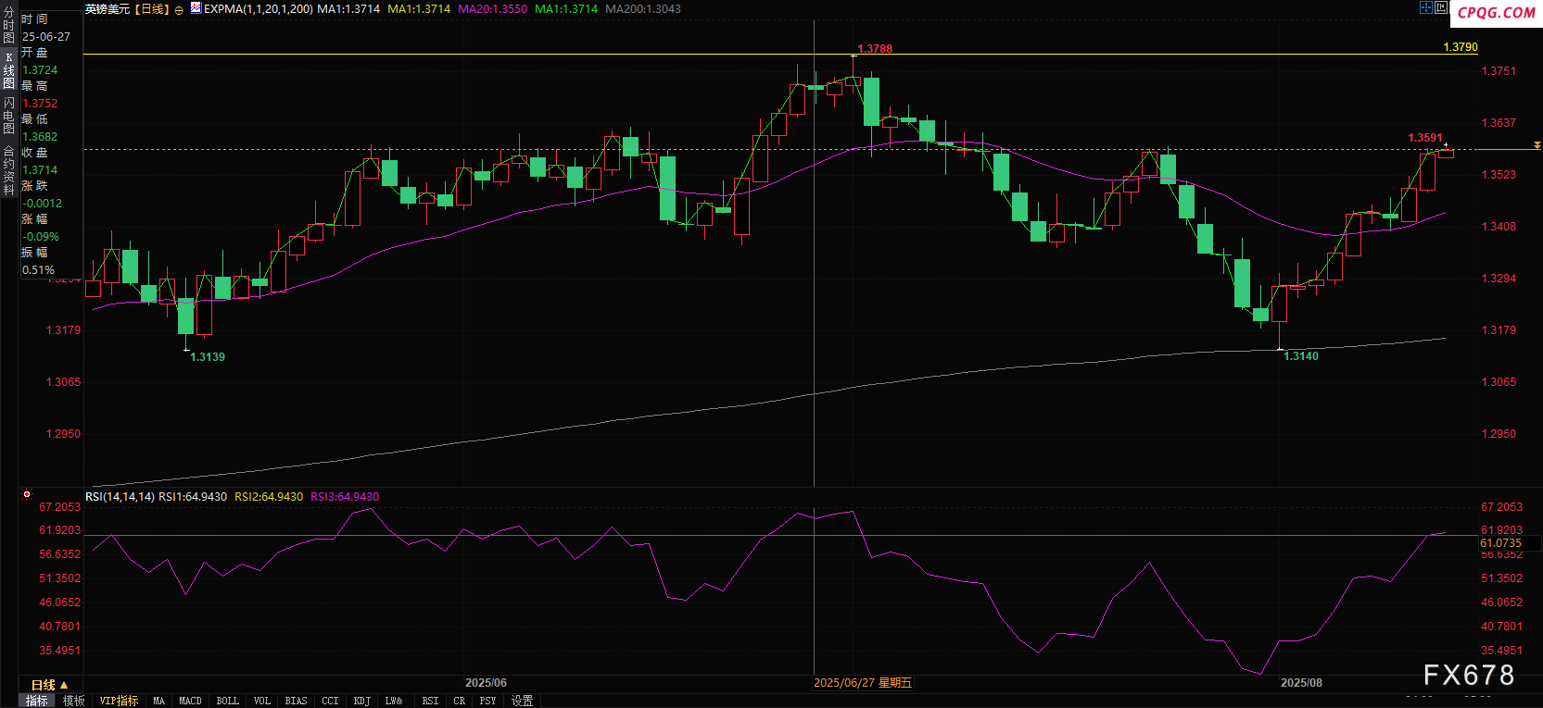Select K线图 view in left sidebar
1543x708 pixels.
pos(8,70)
